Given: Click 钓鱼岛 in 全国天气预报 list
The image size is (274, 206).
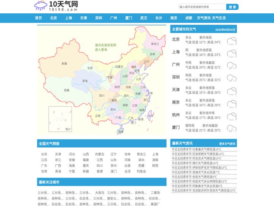Looking at the screenshot, I should point(141,171).
